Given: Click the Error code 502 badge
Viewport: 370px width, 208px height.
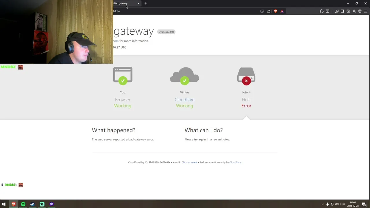Looking at the screenshot, I should coord(166,32).
